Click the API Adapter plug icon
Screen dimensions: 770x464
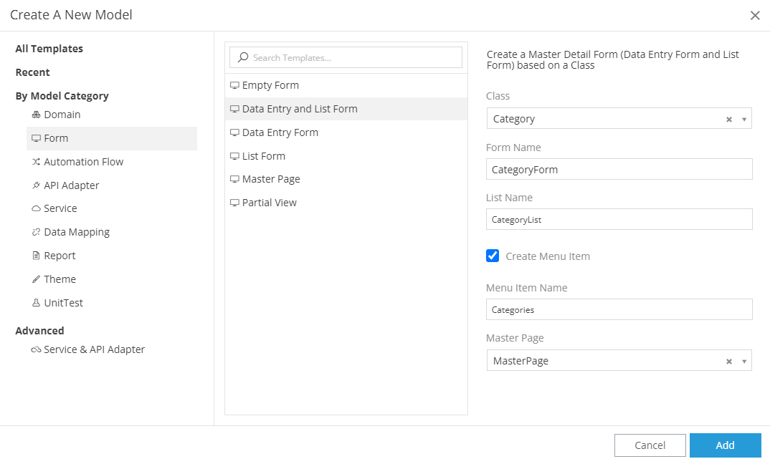click(36, 185)
